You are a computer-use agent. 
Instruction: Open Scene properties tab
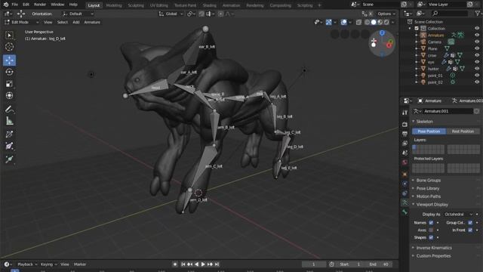[405, 153]
